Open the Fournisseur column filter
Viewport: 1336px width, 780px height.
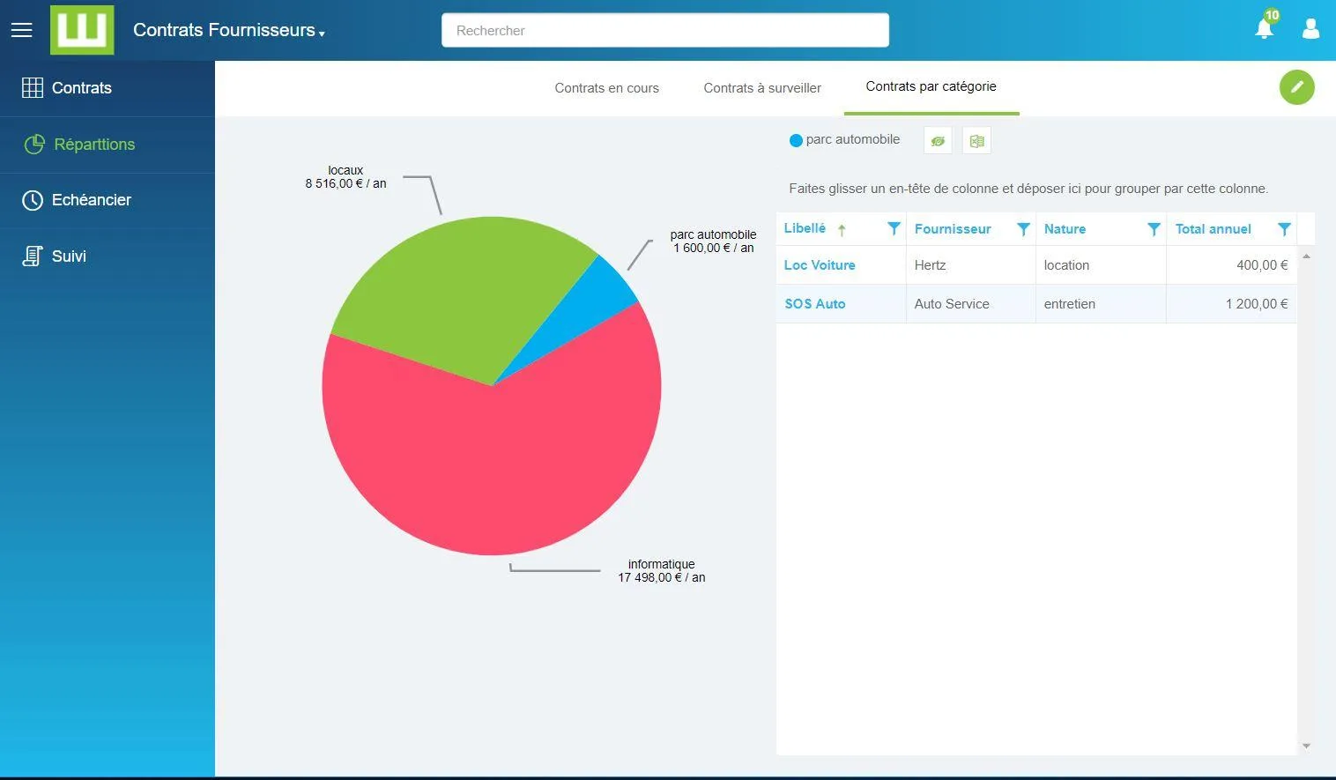[1023, 229]
